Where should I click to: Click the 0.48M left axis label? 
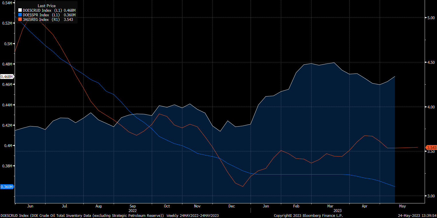click(7, 64)
